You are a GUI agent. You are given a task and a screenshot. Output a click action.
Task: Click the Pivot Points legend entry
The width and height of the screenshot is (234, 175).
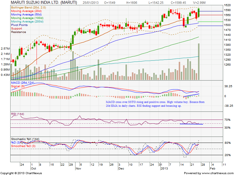(x=19, y=25)
